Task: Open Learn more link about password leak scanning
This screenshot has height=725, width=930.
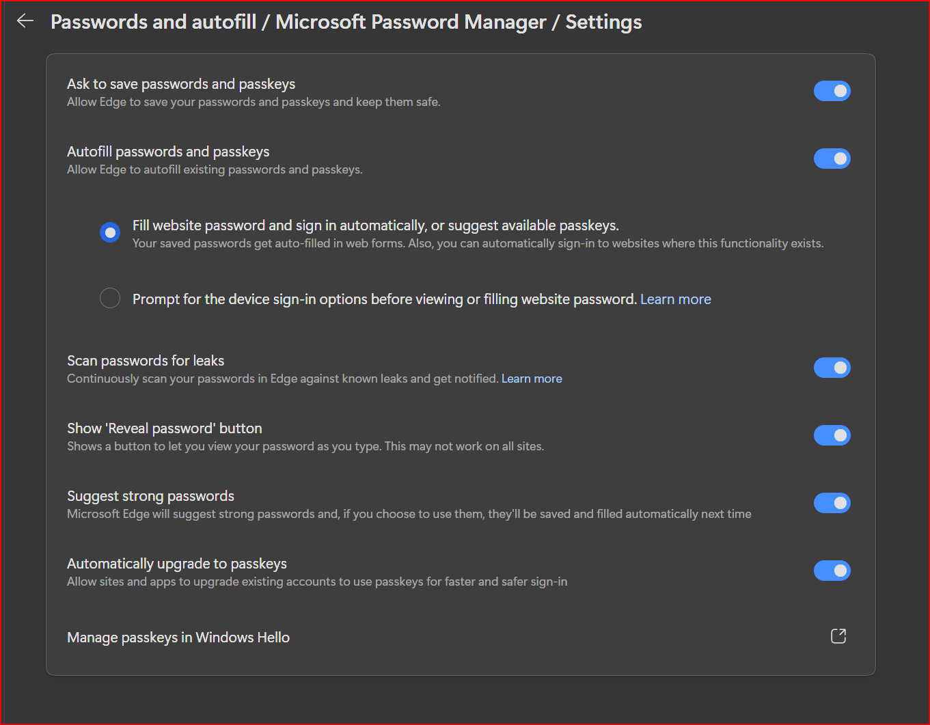Action: (532, 379)
